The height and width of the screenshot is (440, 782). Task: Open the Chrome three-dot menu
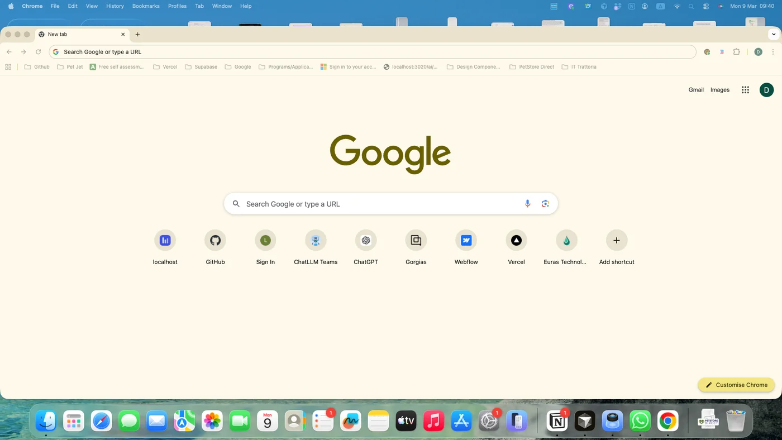pos(773,52)
